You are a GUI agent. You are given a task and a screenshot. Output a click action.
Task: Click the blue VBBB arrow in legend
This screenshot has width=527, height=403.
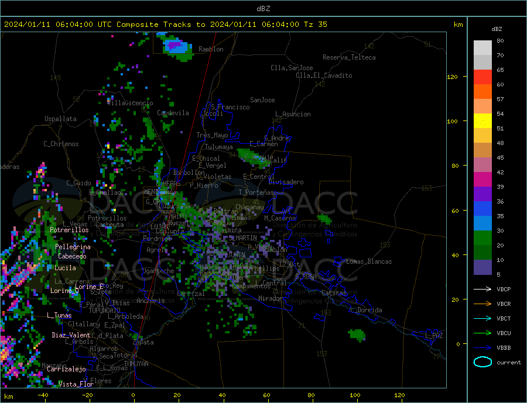[x=482, y=347]
